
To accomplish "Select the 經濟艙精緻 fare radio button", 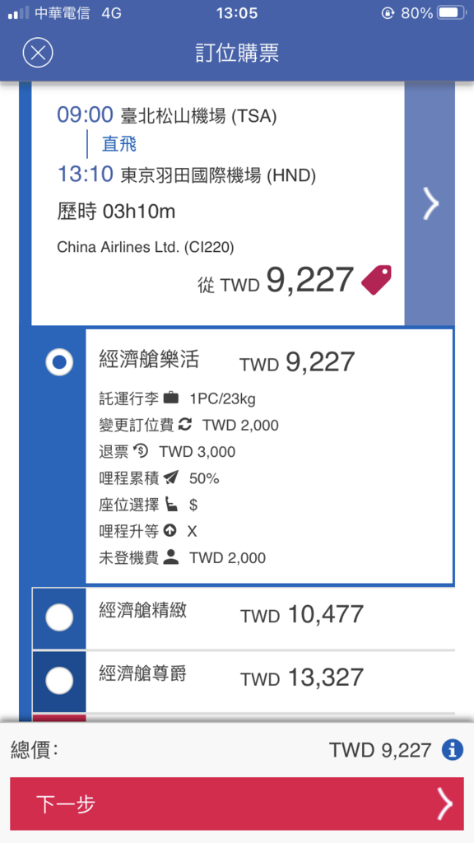I will pos(59,617).
